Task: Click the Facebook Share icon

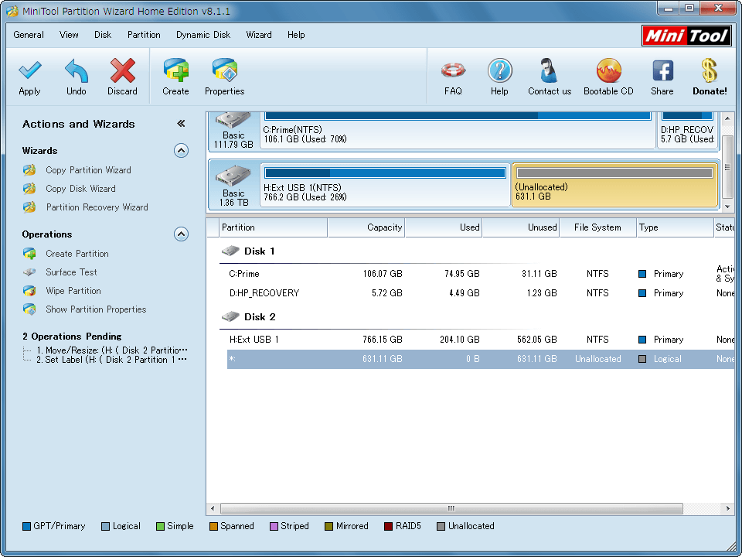Action: 662,70
